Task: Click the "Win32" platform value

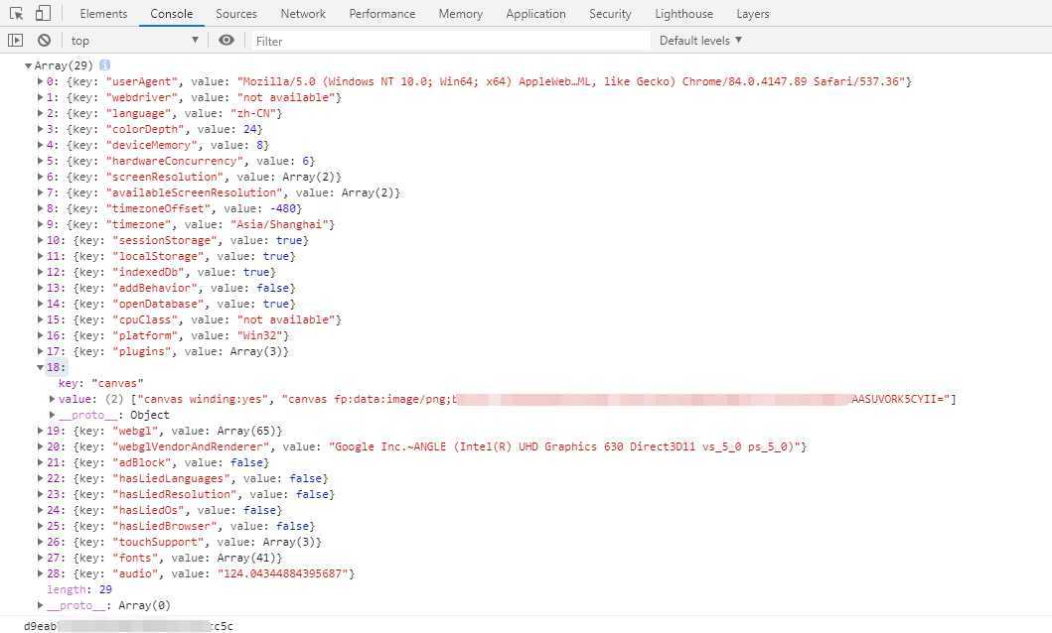Action: click(x=259, y=335)
